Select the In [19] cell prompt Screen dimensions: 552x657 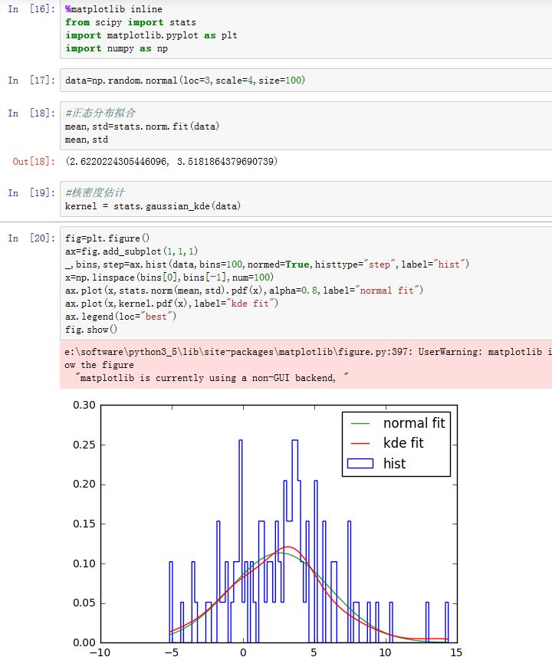[x=31, y=192]
